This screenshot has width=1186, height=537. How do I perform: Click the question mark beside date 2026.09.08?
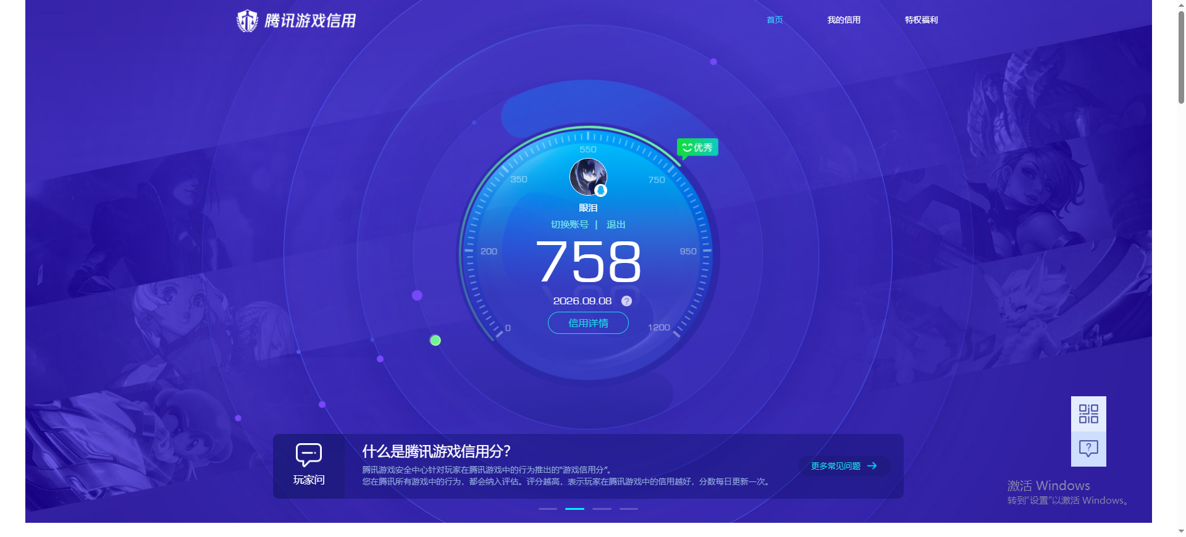tap(626, 301)
